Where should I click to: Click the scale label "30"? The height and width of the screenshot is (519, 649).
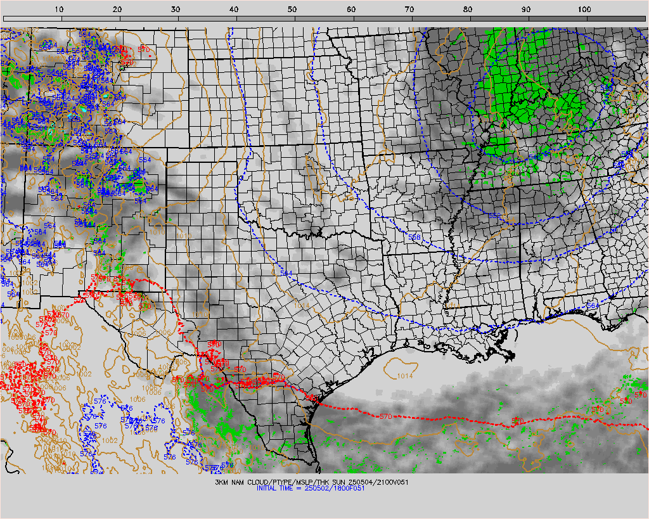[176, 9]
